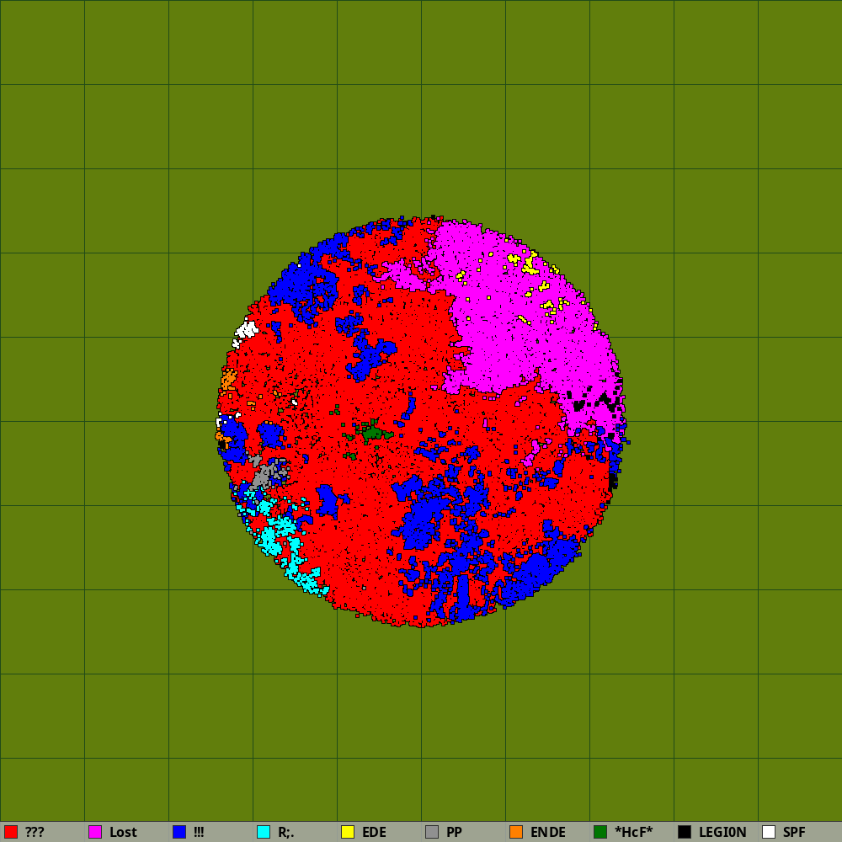This screenshot has height=842, width=842.
Task: Select the 'EDE' legend label
Action: 375,832
